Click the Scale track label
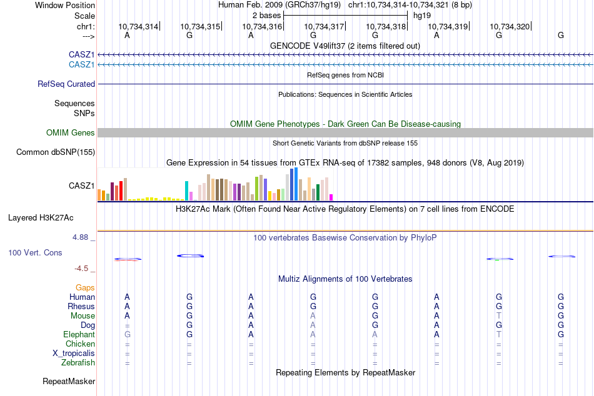 click(84, 16)
